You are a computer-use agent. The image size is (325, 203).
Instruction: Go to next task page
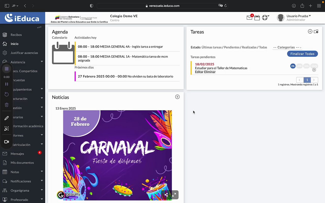314,80
